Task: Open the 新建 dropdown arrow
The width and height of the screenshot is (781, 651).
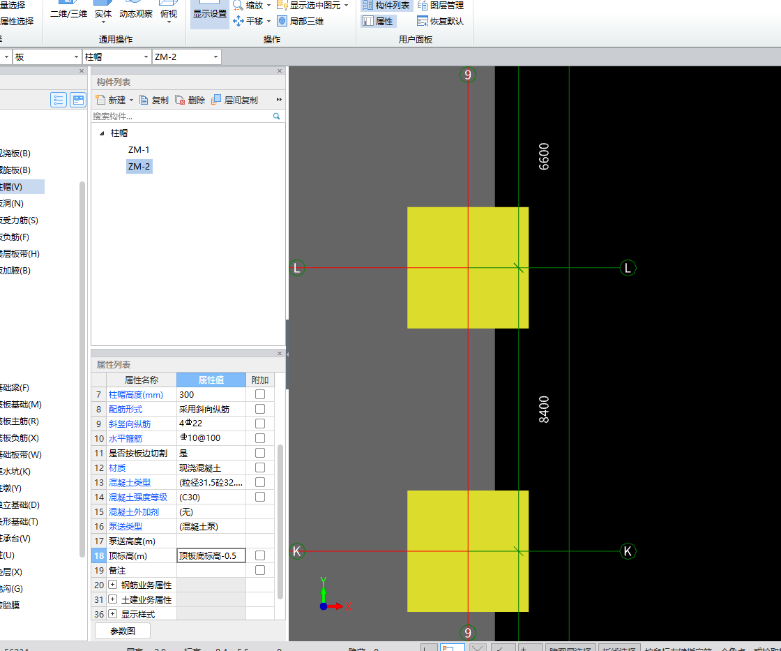Action: pos(132,100)
